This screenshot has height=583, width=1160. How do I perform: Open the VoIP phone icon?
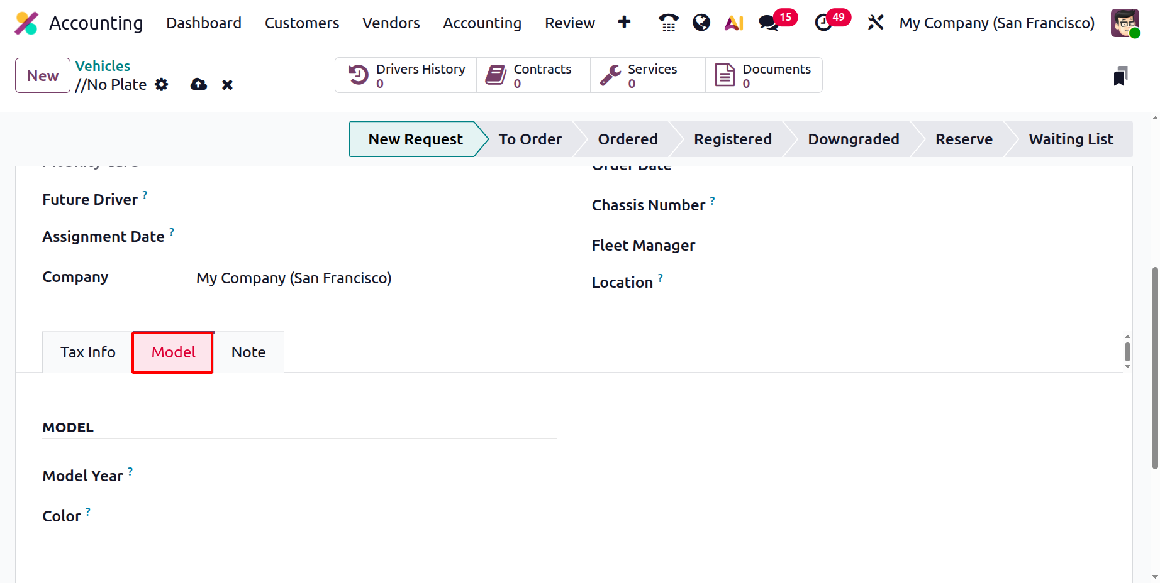(668, 23)
